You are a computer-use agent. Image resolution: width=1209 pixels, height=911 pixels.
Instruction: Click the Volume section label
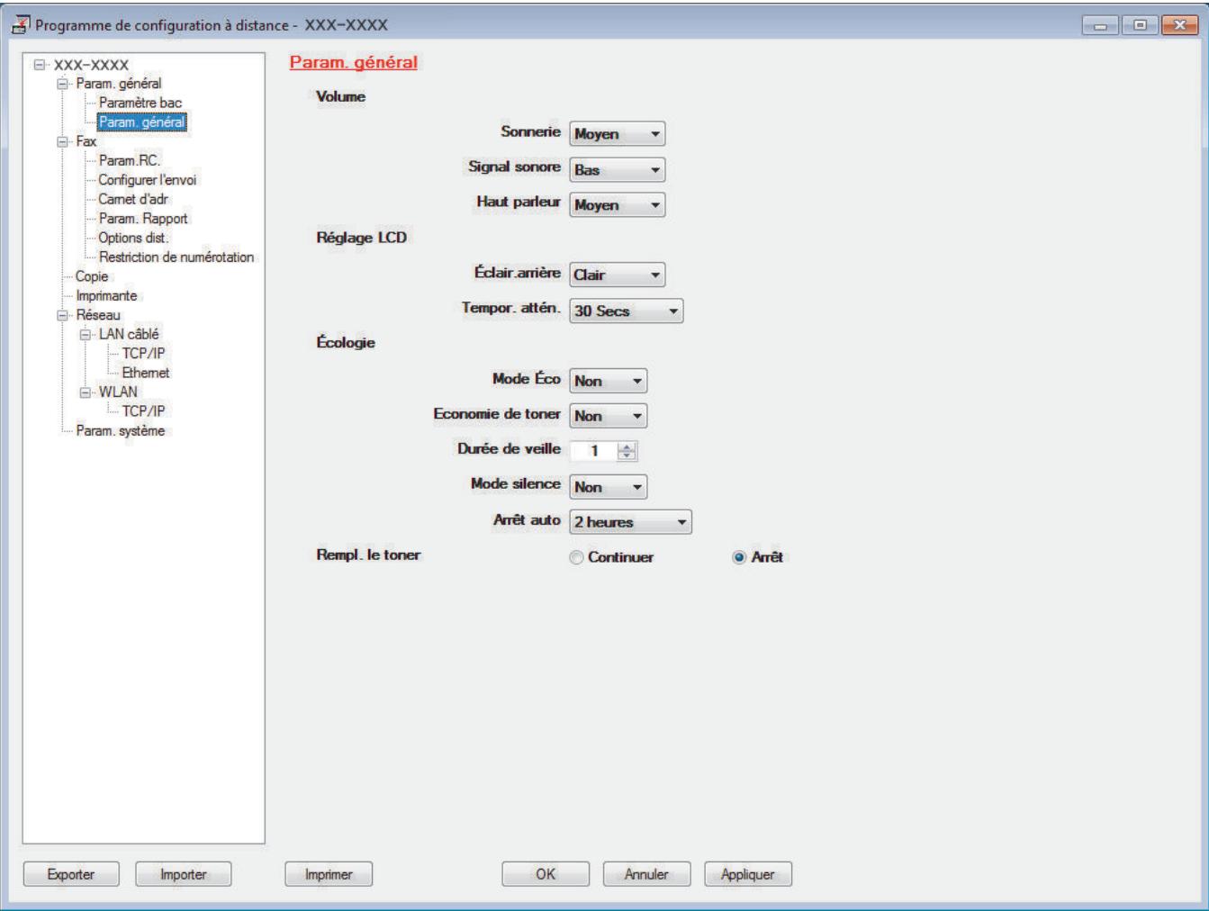pyautogui.click(x=341, y=96)
